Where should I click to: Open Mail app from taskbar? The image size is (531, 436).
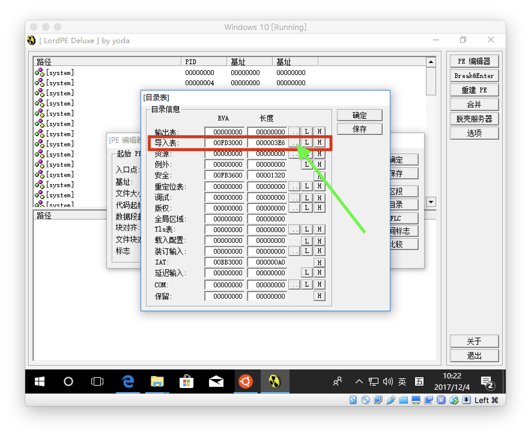(x=216, y=381)
